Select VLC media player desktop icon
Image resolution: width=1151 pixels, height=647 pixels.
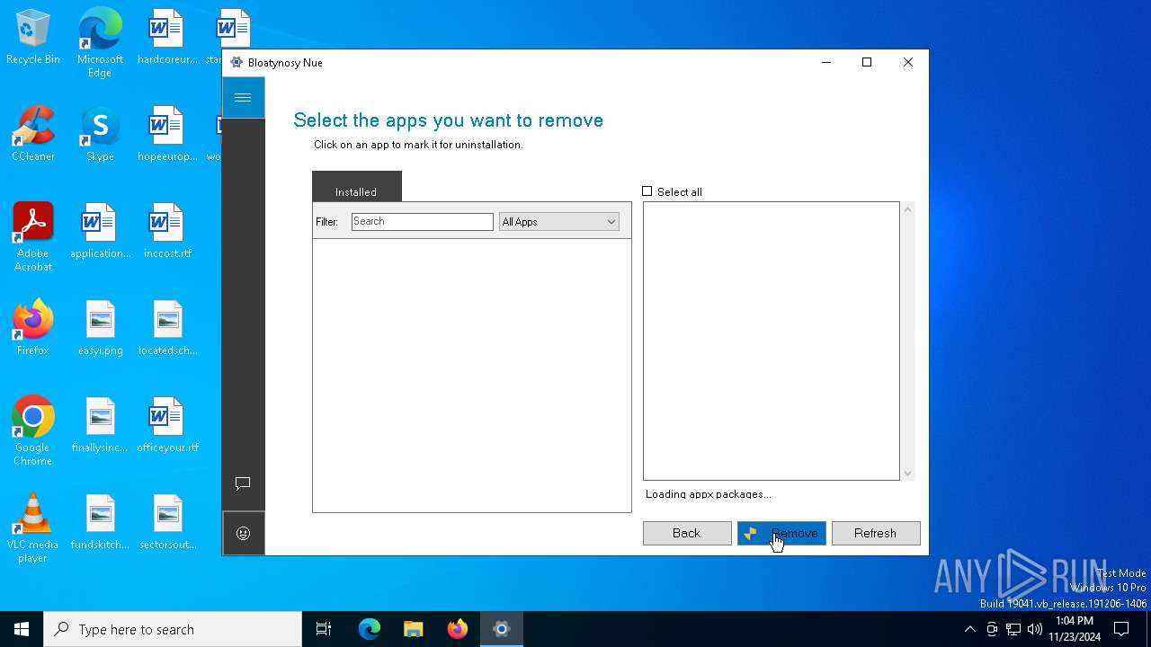tap(33, 527)
